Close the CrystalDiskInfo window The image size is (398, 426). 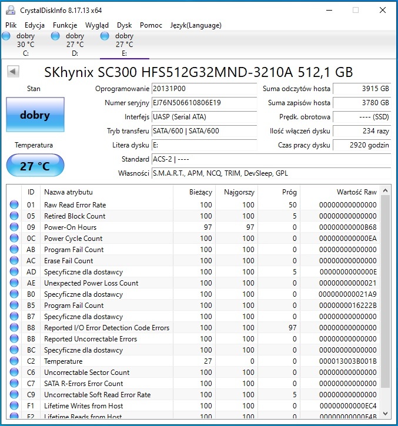tap(383, 11)
